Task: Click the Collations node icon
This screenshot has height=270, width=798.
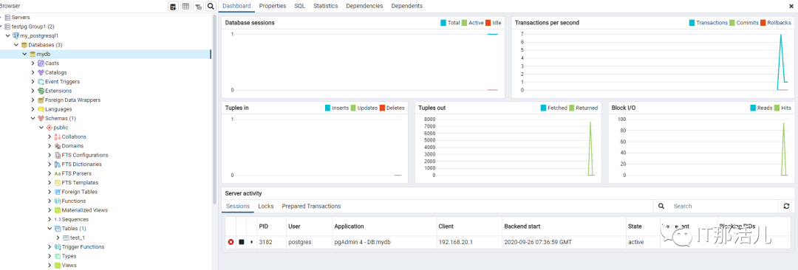Action: [x=58, y=136]
